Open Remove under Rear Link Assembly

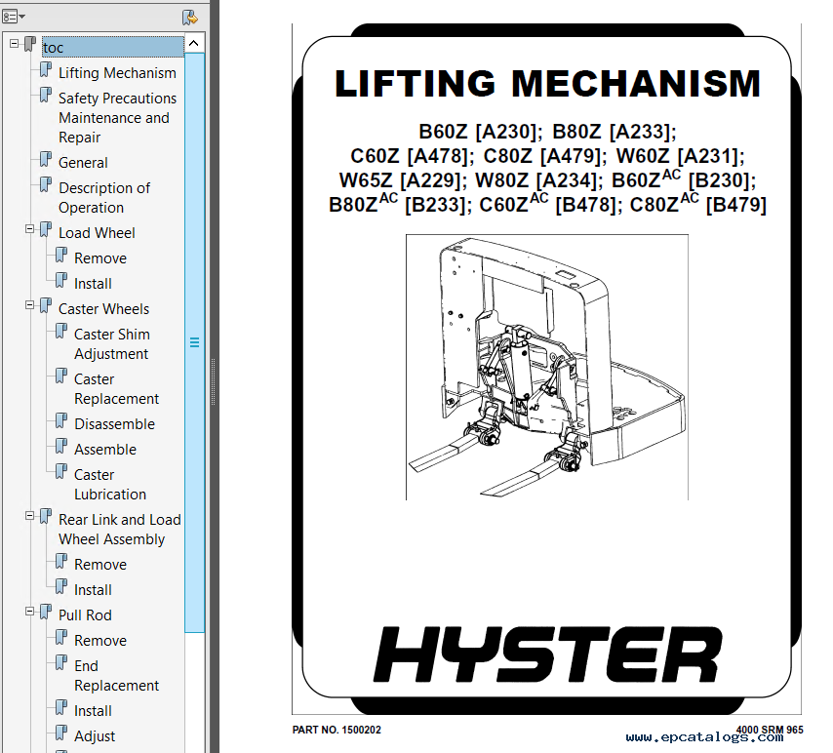point(100,565)
